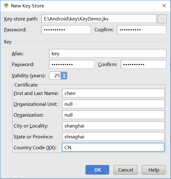Click the Validity (years) label
Screen dimensions: 171x179
(x=29, y=76)
